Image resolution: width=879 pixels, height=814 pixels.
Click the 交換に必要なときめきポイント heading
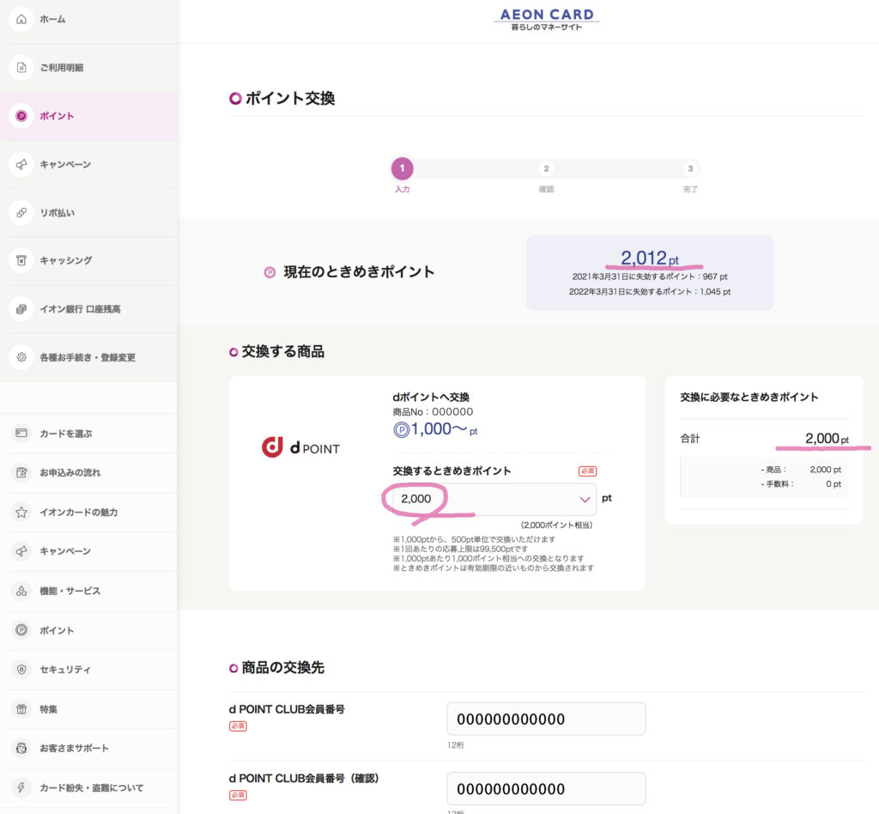point(749,397)
